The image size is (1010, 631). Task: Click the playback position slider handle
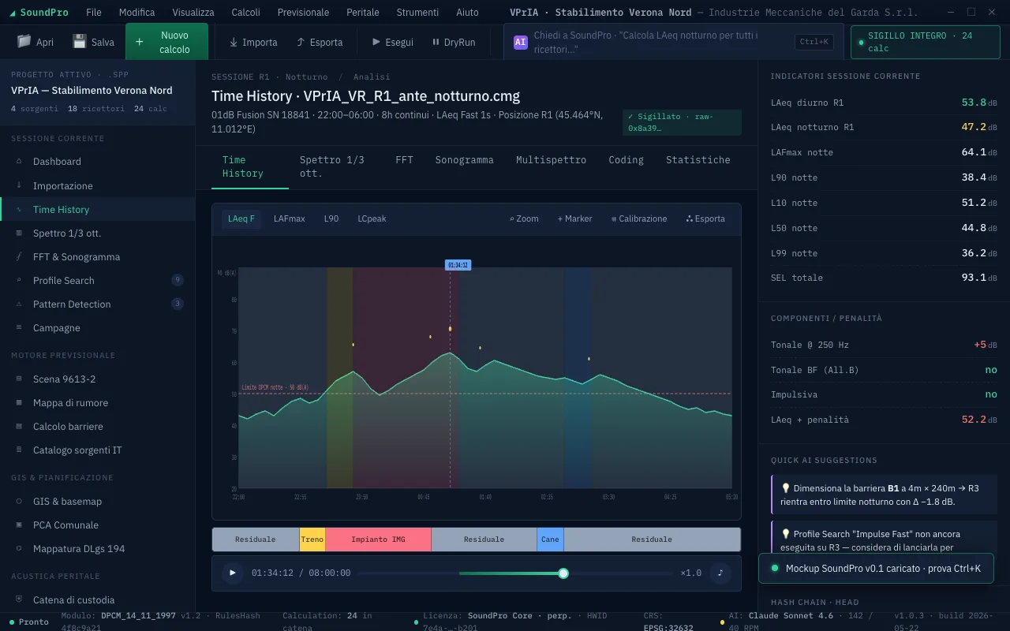pos(563,573)
